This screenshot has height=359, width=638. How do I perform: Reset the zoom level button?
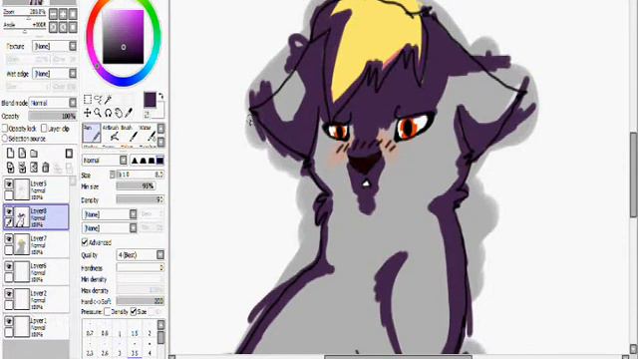(x=73, y=14)
